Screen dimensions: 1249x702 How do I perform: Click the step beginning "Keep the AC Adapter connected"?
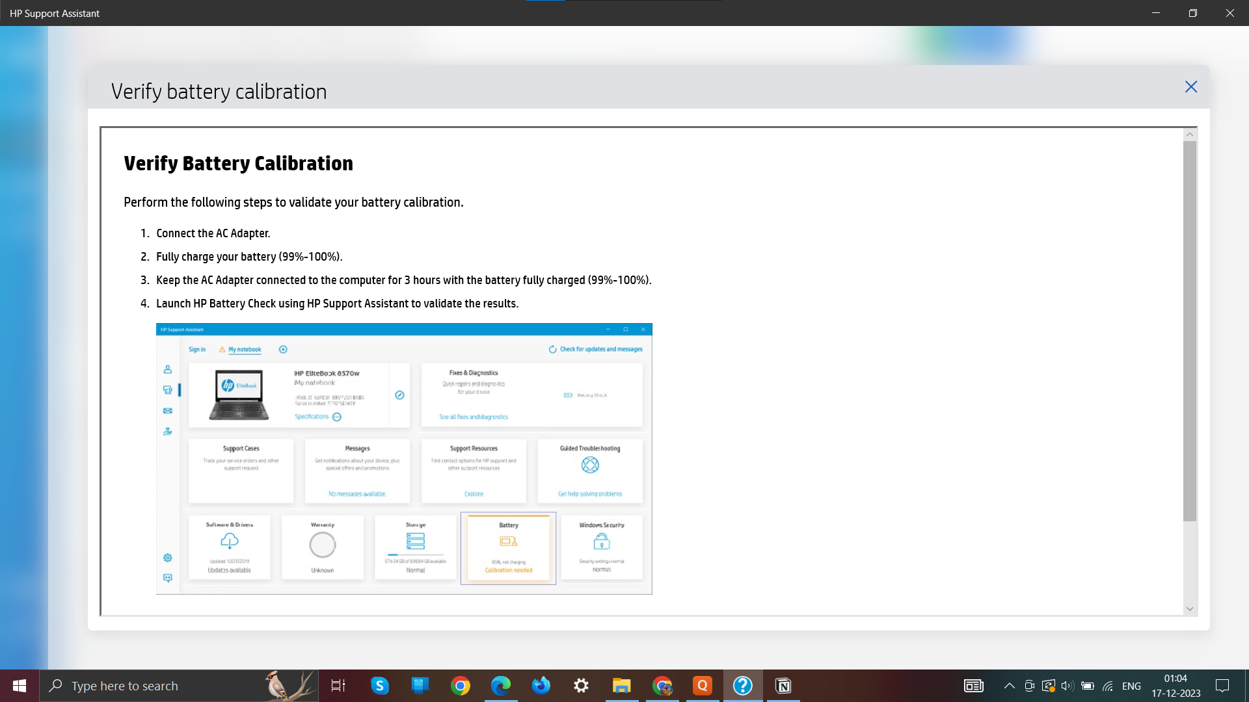(x=404, y=280)
